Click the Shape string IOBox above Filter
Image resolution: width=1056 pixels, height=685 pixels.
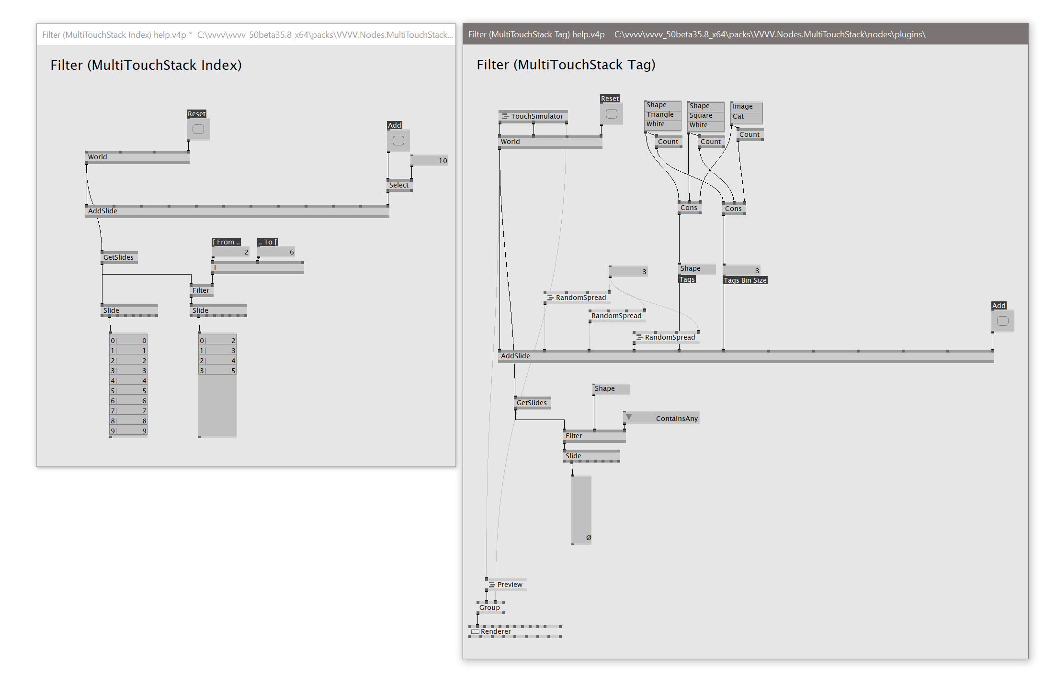[612, 388]
